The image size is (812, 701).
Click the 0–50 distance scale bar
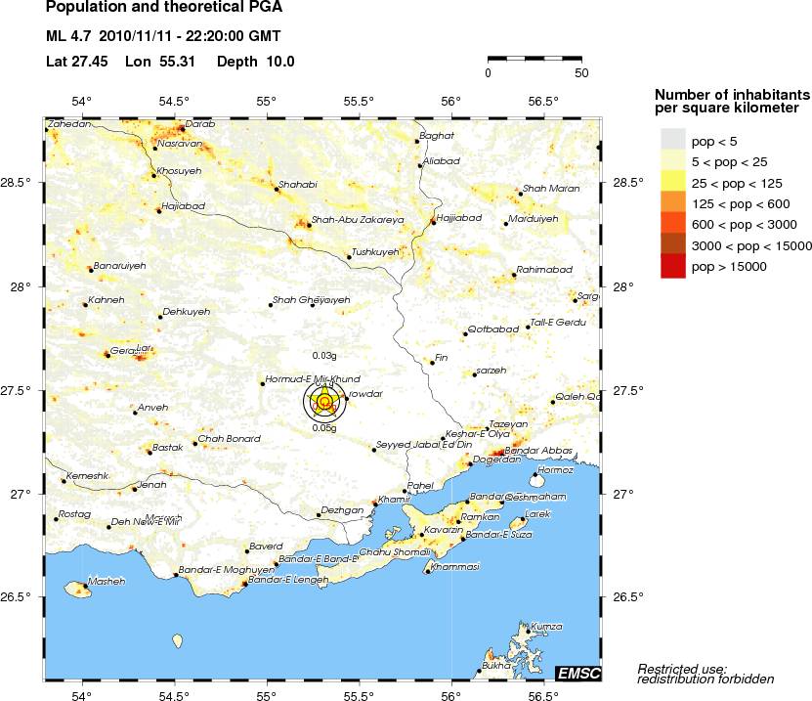click(534, 61)
